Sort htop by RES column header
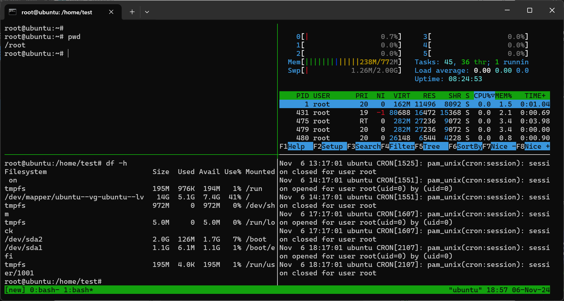This screenshot has height=301, width=564. point(429,96)
